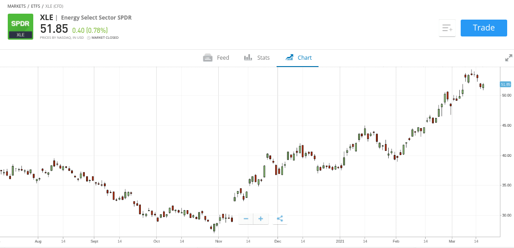
Task: Click the Feed tab icon
Action: [208, 58]
